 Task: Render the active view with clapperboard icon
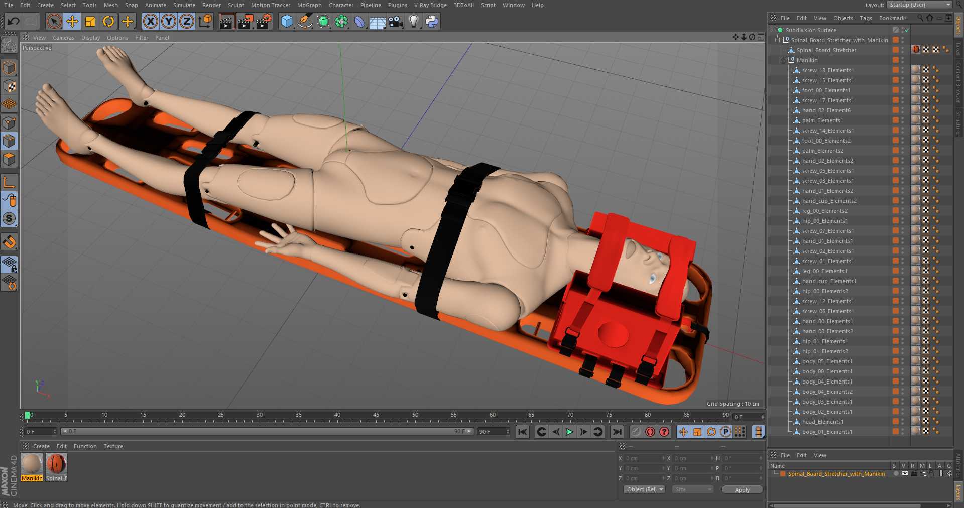(x=227, y=21)
